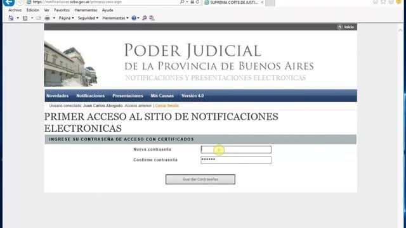Viewport: 406px width, 228px height.
Task: Click the page scrollbar up arrow
Action: tap(400, 30)
